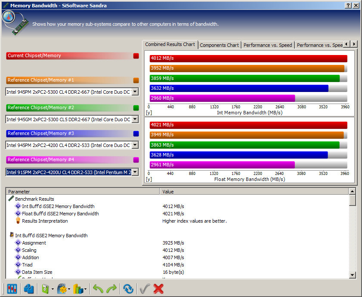
Task: Click the results list scroll up arrow
Action: pos(352,191)
